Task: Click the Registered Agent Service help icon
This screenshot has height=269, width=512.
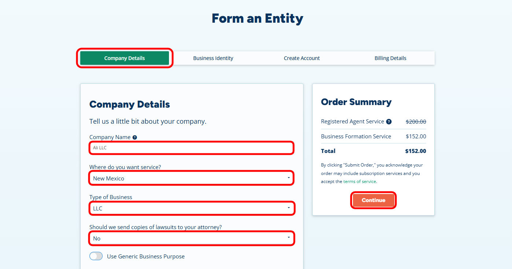Action: tap(389, 122)
